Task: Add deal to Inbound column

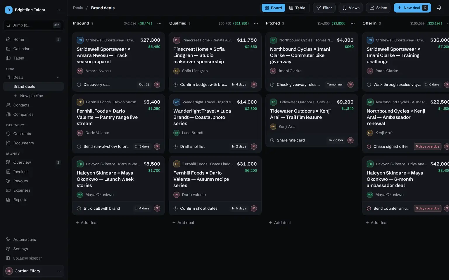Action: coord(87,223)
